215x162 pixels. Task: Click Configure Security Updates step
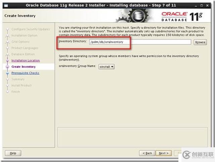[31, 29]
